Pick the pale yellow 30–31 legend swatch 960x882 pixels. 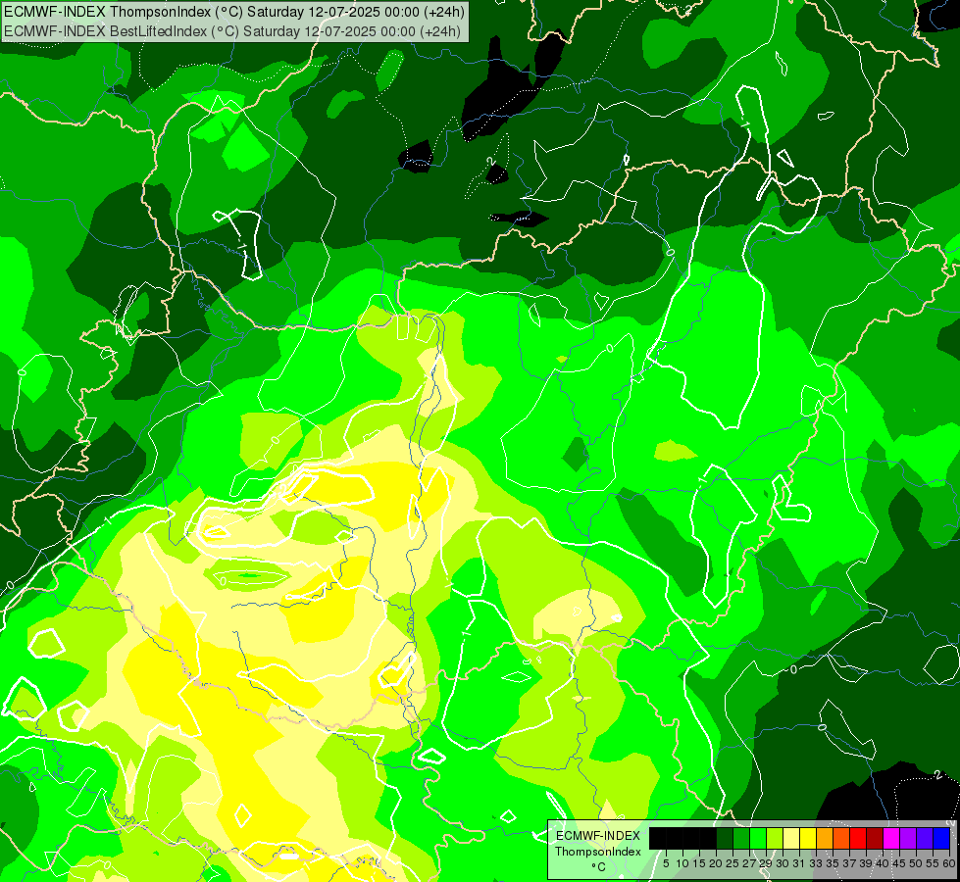pyautogui.click(x=791, y=838)
